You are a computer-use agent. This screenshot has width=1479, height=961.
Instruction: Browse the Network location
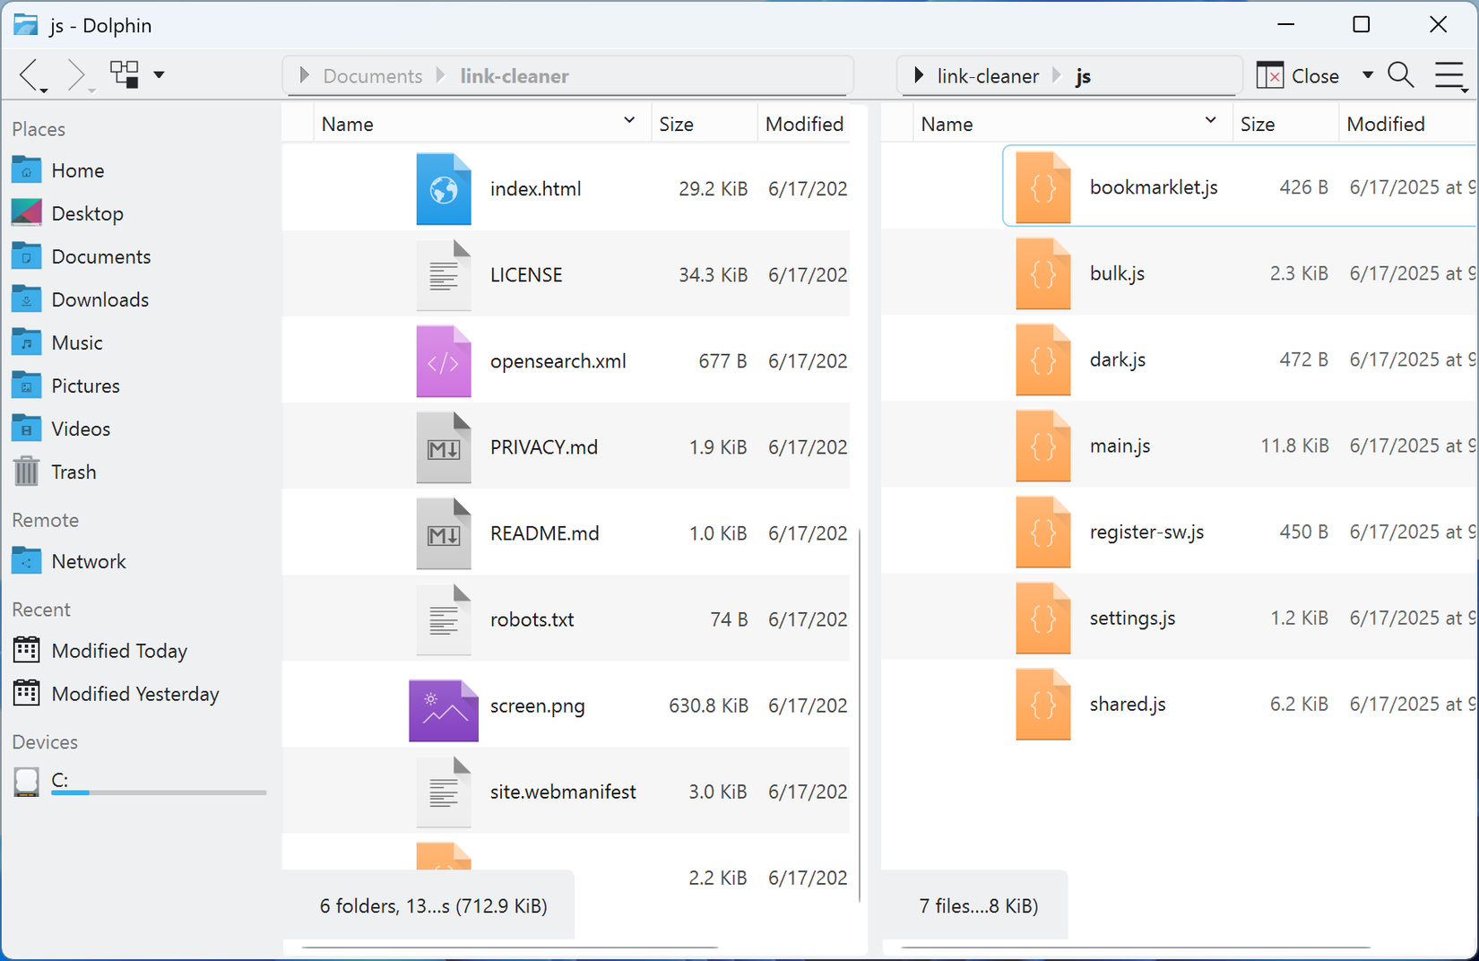tap(89, 560)
